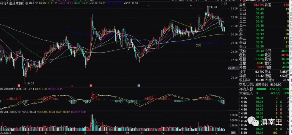Click the 33.31 high price label
Screen dimensions: 292x135
pyautogui.click(x=214, y=7)
